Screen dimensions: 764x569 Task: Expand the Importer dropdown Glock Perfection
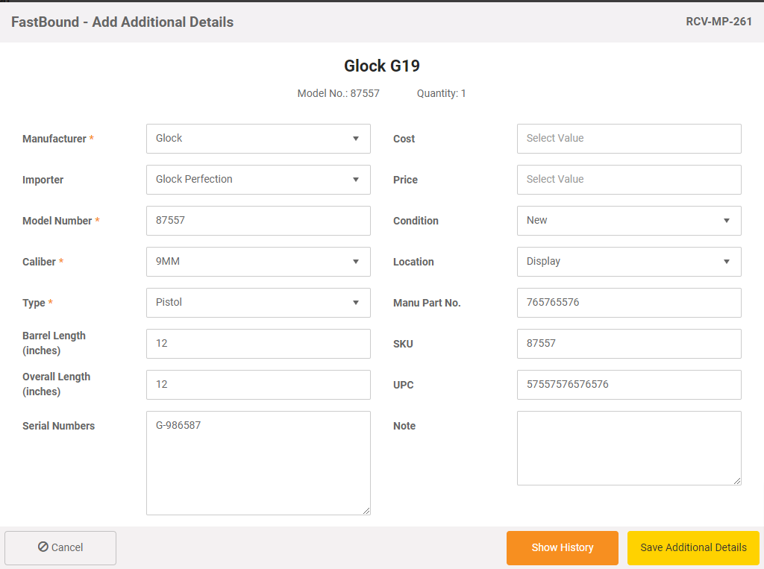tap(258, 179)
